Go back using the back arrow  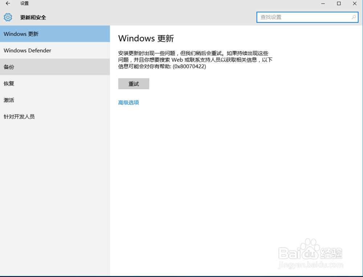click(8, 4)
